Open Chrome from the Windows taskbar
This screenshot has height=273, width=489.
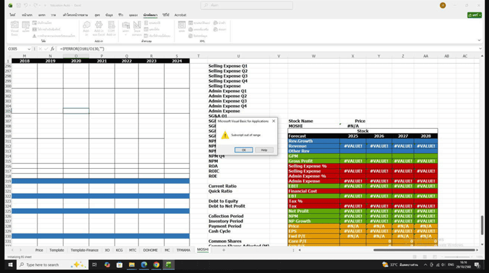pyautogui.click(x=156, y=265)
